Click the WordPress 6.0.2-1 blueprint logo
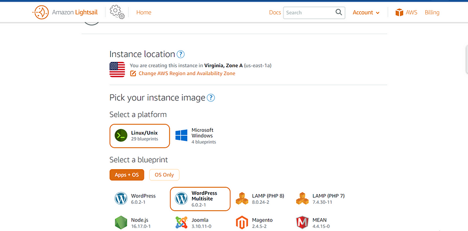Image resolution: width=468 pixels, height=231 pixels. [121, 198]
